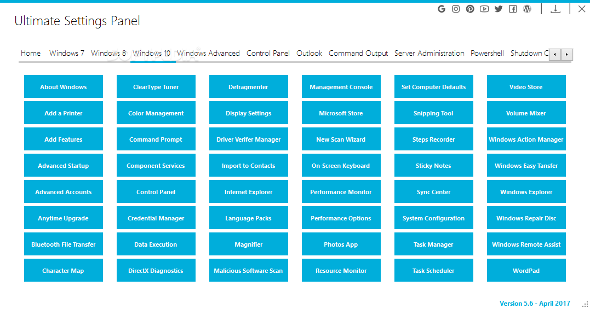Open the Instagram icon link

click(456, 9)
